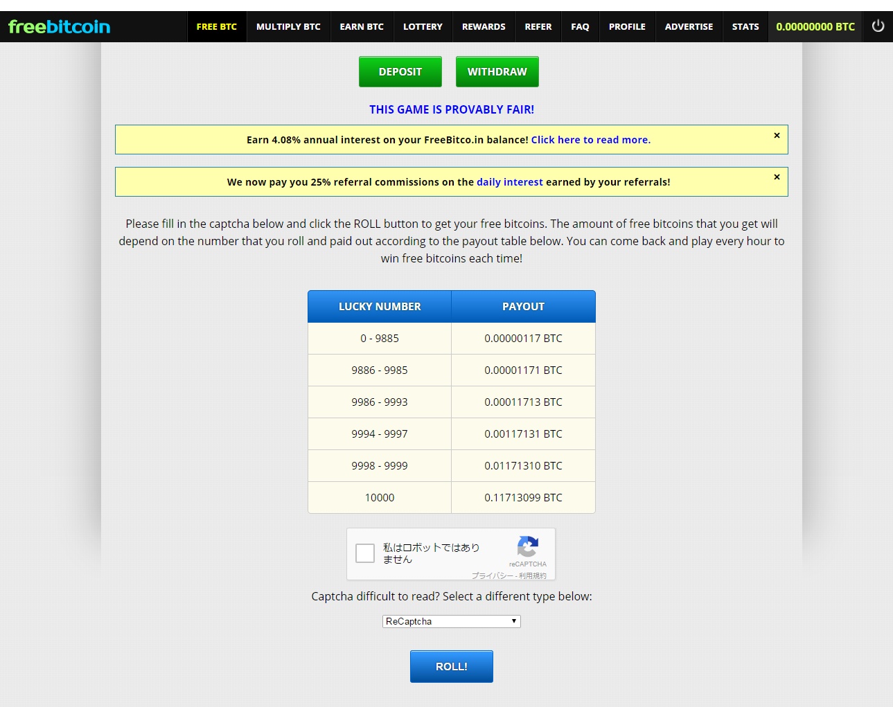This screenshot has width=893, height=707.
Task: Select the 0.01171310 BTC payout cell
Action: [x=524, y=466]
